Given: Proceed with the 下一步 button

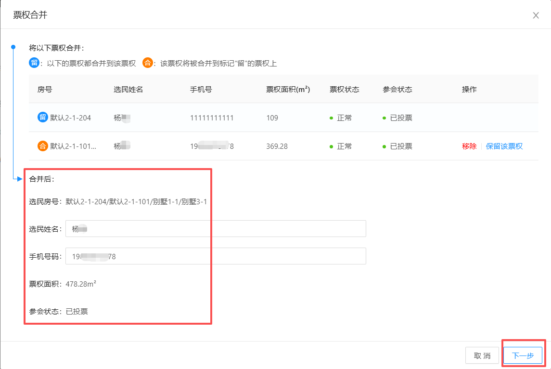Looking at the screenshot, I should 523,356.
